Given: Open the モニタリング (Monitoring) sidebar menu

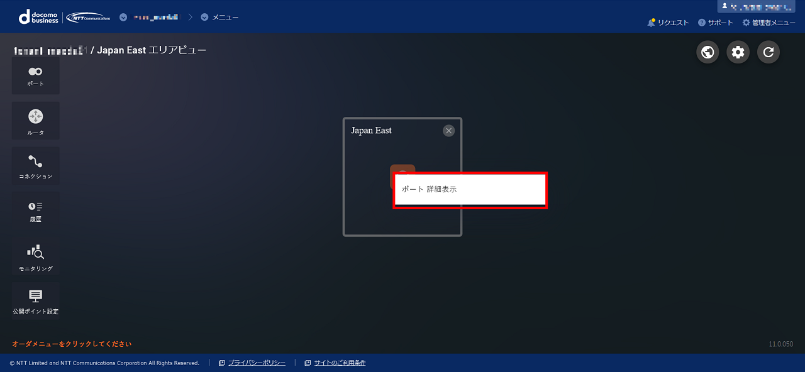Looking at the screenshot, I should click(36, 256).
